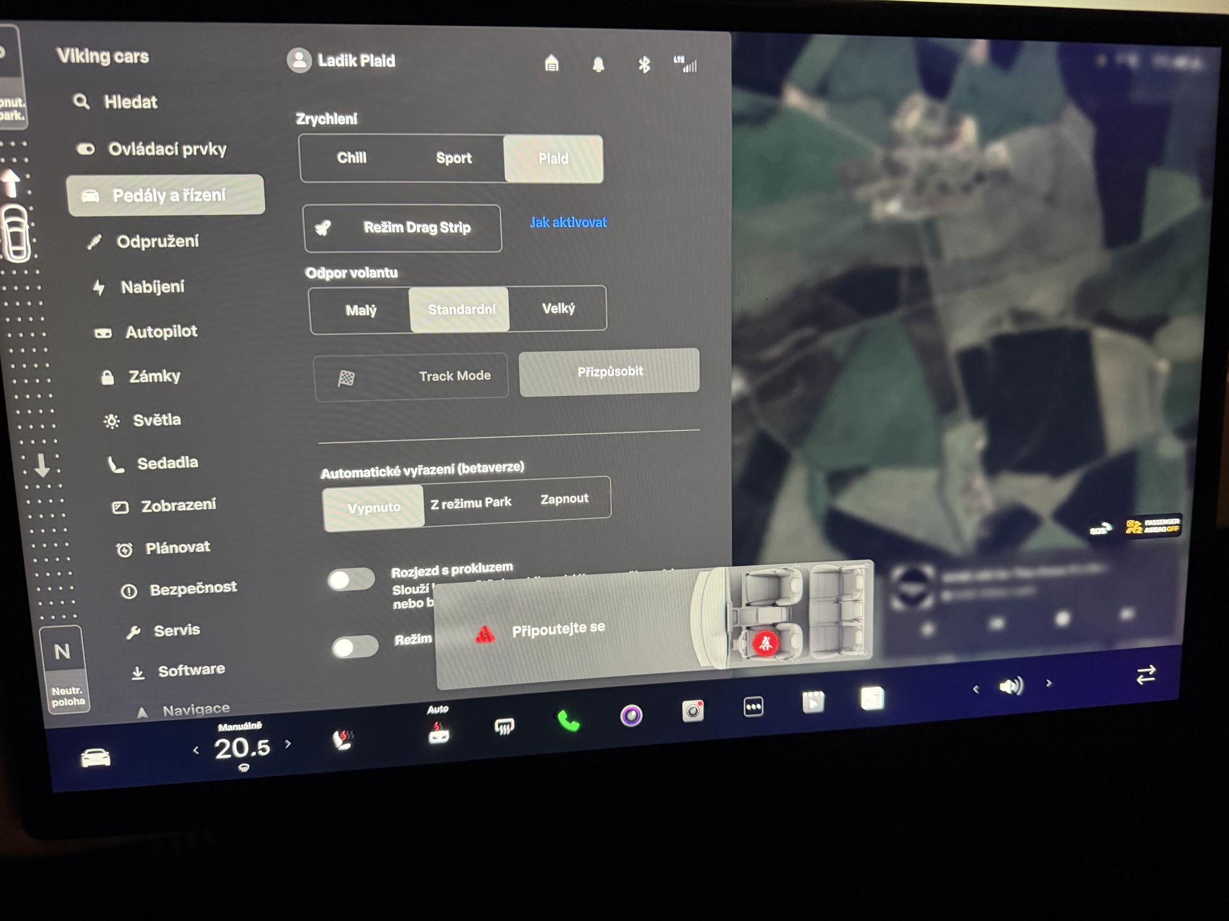Open the notes app icon
The width and height of the screenshot is (1229, 921).
pyautogui.click(x=872, y=698)
